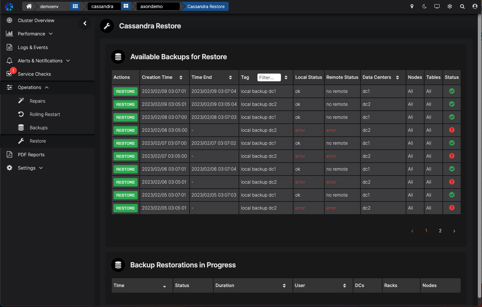This screenshot has width=482, height=307.
Task: Focus the Tag filter input field
Action: (x=269, y=77)
